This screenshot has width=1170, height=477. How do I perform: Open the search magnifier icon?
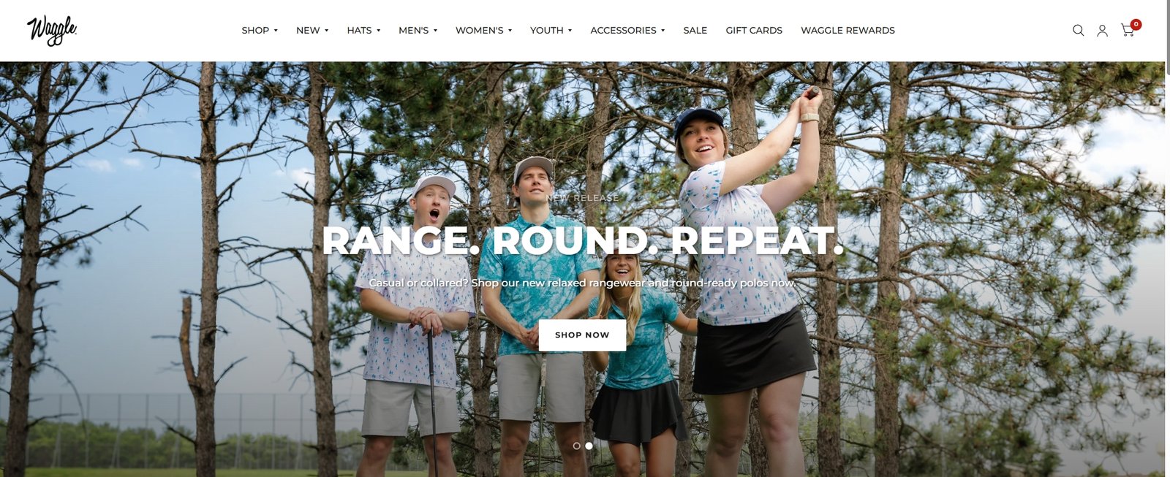(x=1078, y=31)
